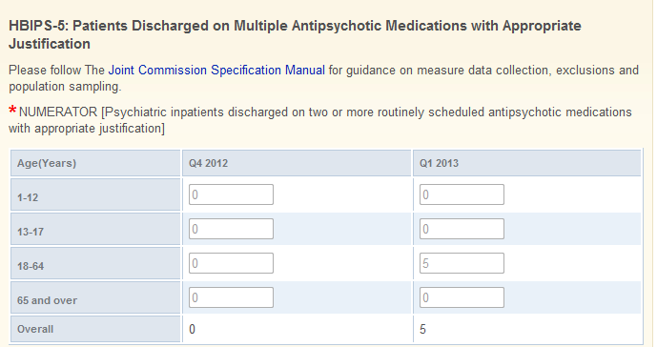Click the Q1 2013 field for 65 and over
Viewport: 657px width, 347px height.
(462, 297)
